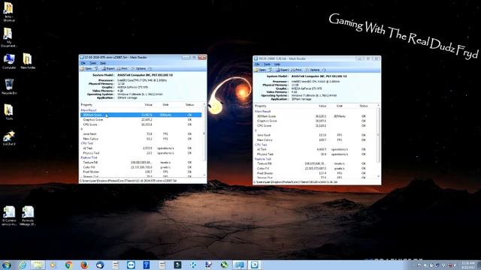The image size is (481, 270).
Task: Click Print button in right window toolbar
Action: 297,70
